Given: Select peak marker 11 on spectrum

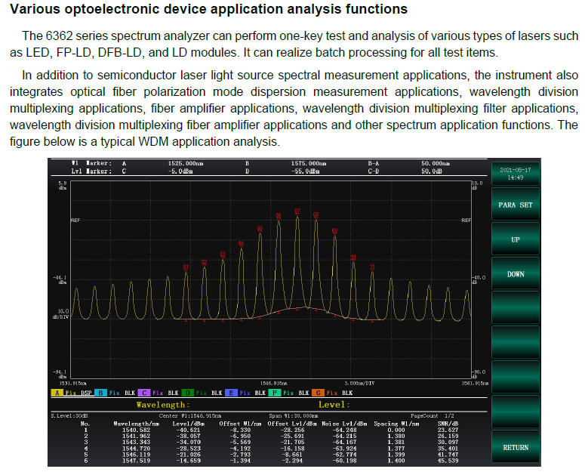Looking at the screenshot, I should (x=372, y=267).
